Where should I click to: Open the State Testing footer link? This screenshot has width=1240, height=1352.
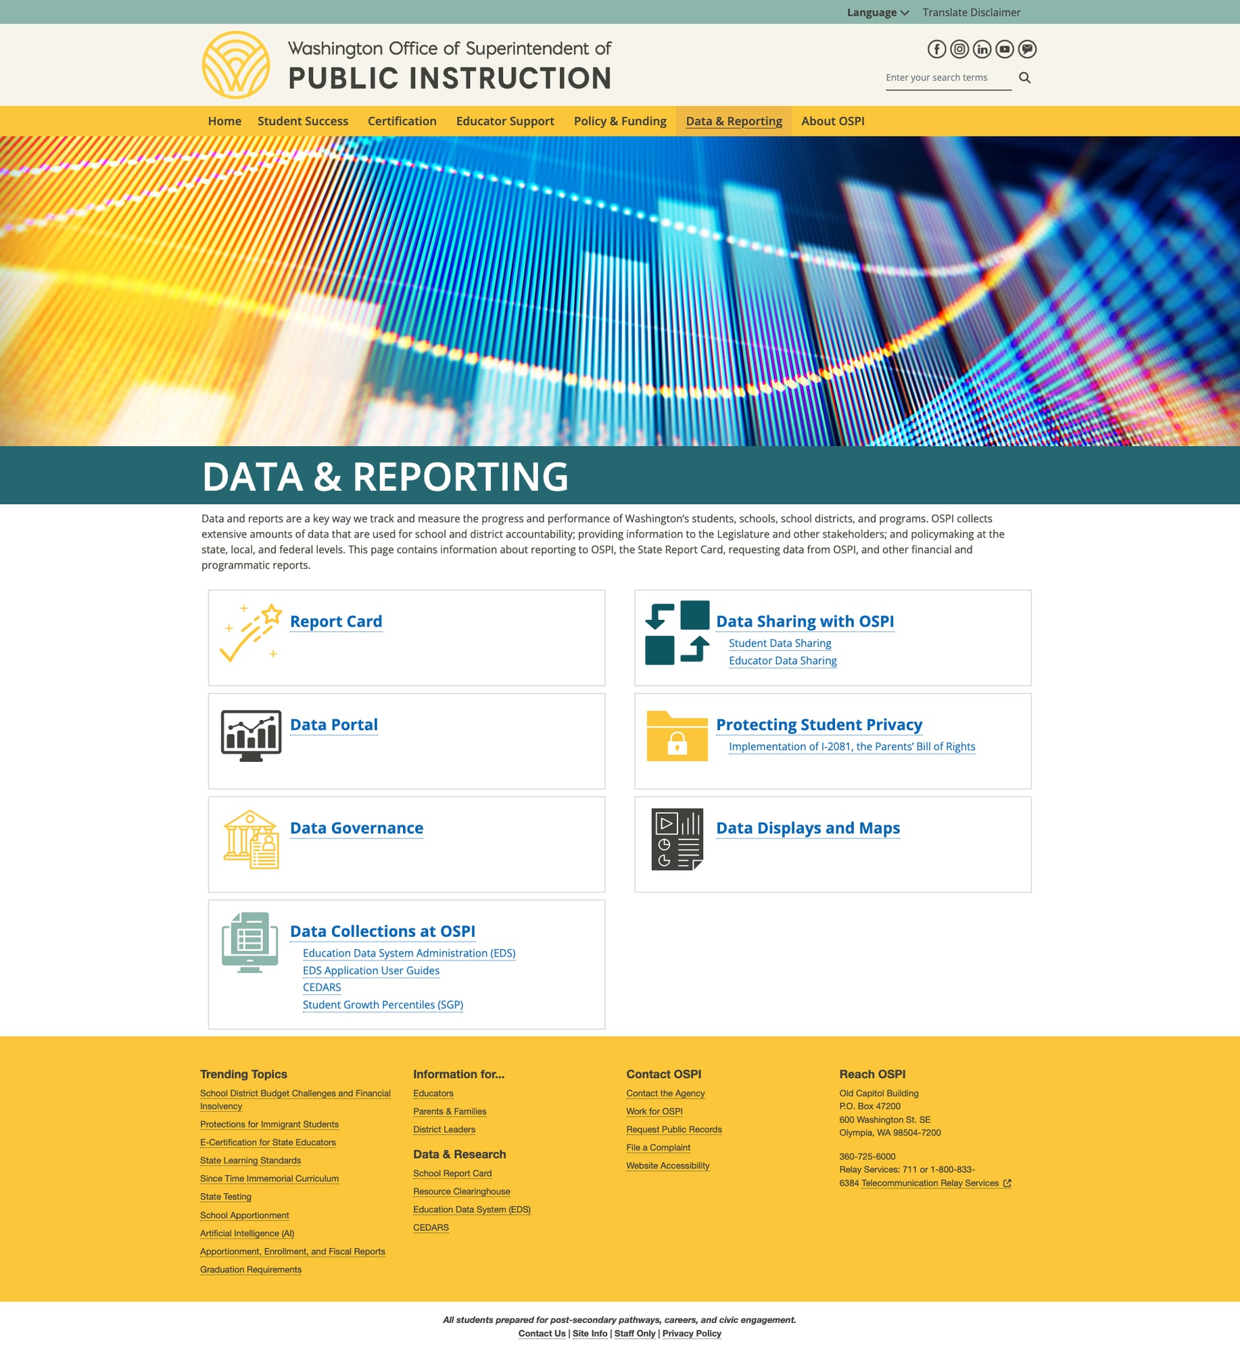[x=226, y=1197]
